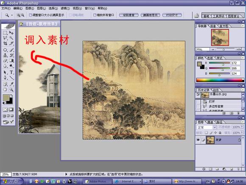246x185 pixels.
Task: Select the Move tool
Action: (11, 33)
